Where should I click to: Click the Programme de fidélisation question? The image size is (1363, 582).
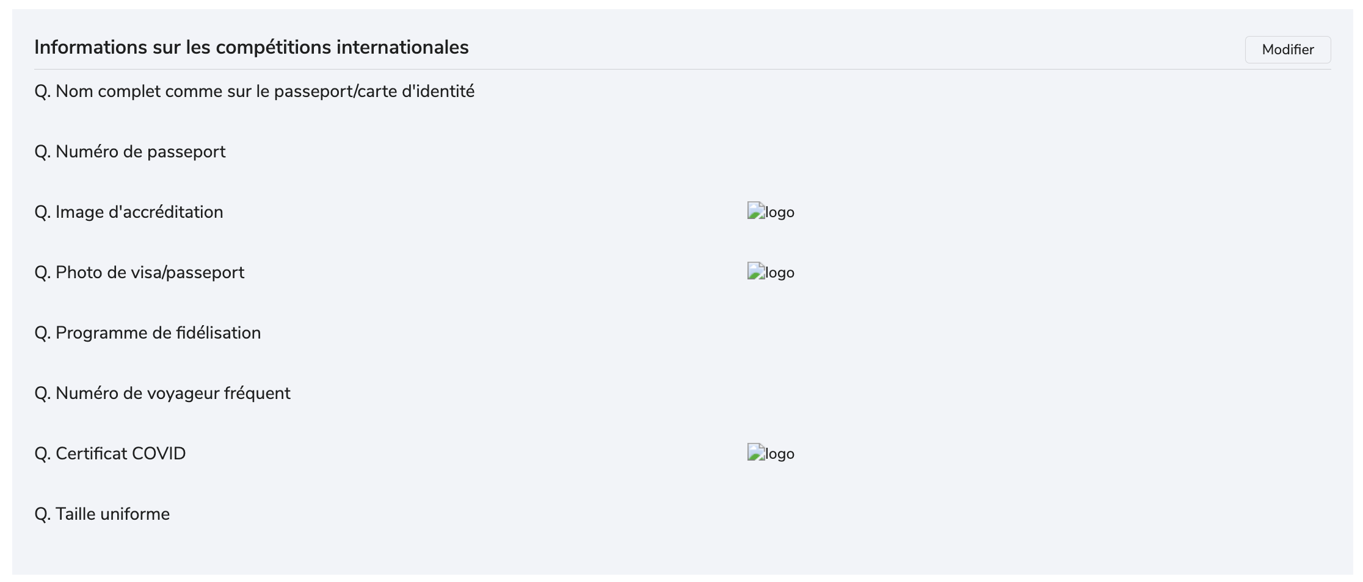[148, 333]
